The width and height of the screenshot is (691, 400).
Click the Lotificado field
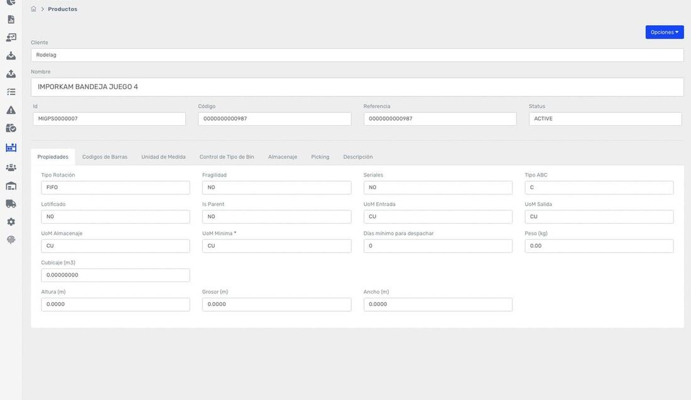[x=116, y=216]
